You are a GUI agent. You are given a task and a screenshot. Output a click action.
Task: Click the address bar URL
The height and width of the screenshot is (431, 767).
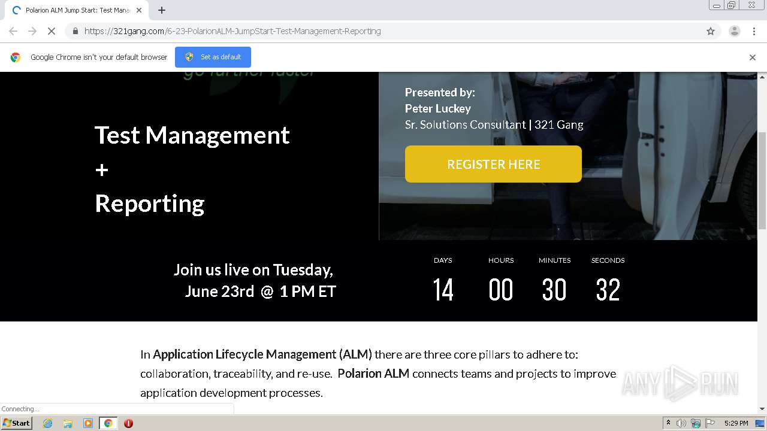[232, 31]
